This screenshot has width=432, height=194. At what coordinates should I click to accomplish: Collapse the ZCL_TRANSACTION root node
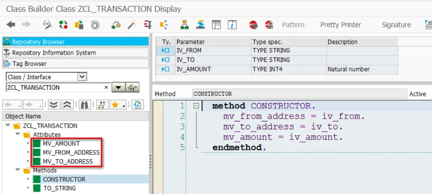(7, 125)
